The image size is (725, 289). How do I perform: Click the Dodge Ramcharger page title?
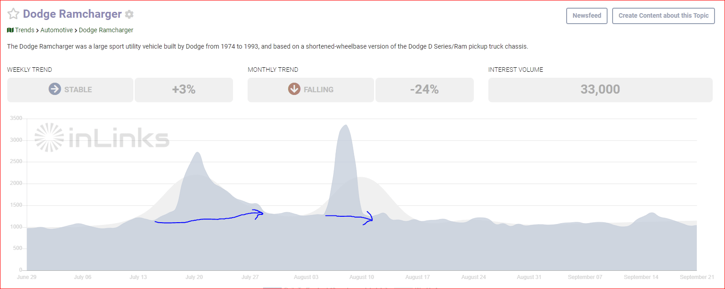coord(72,14)
